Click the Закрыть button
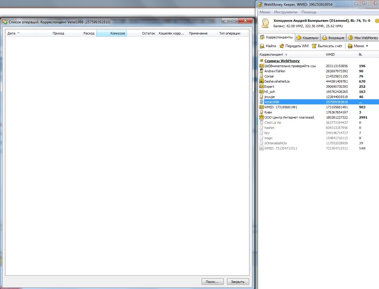Viewport: 379px width, 289px height. click(238, 281)
